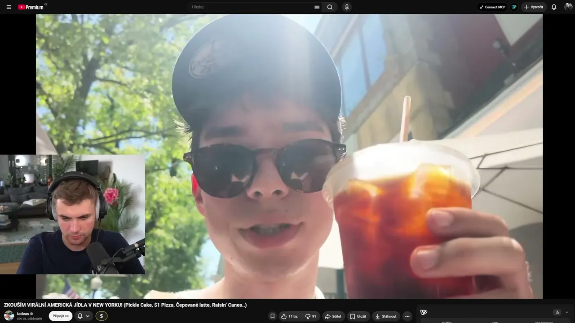The image size is (575, 323).
Task: Open the tadeas channel name link
Action: pyautogui.click(x=23, y=314)
